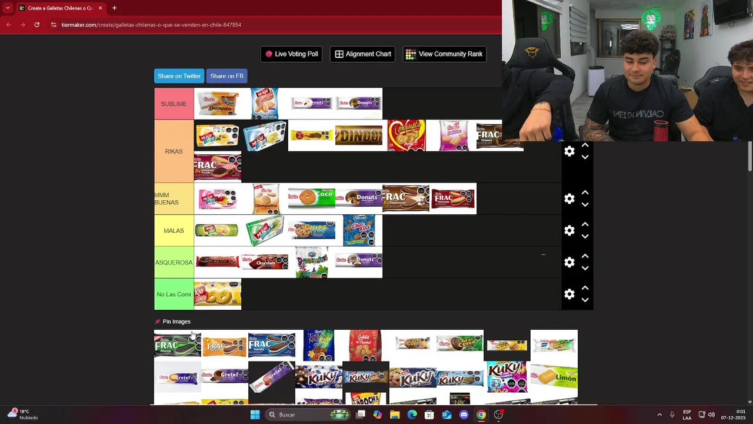This screenshot has width=753, height=424.
Task: Click the browser back arrow
Action: point(8,25)
